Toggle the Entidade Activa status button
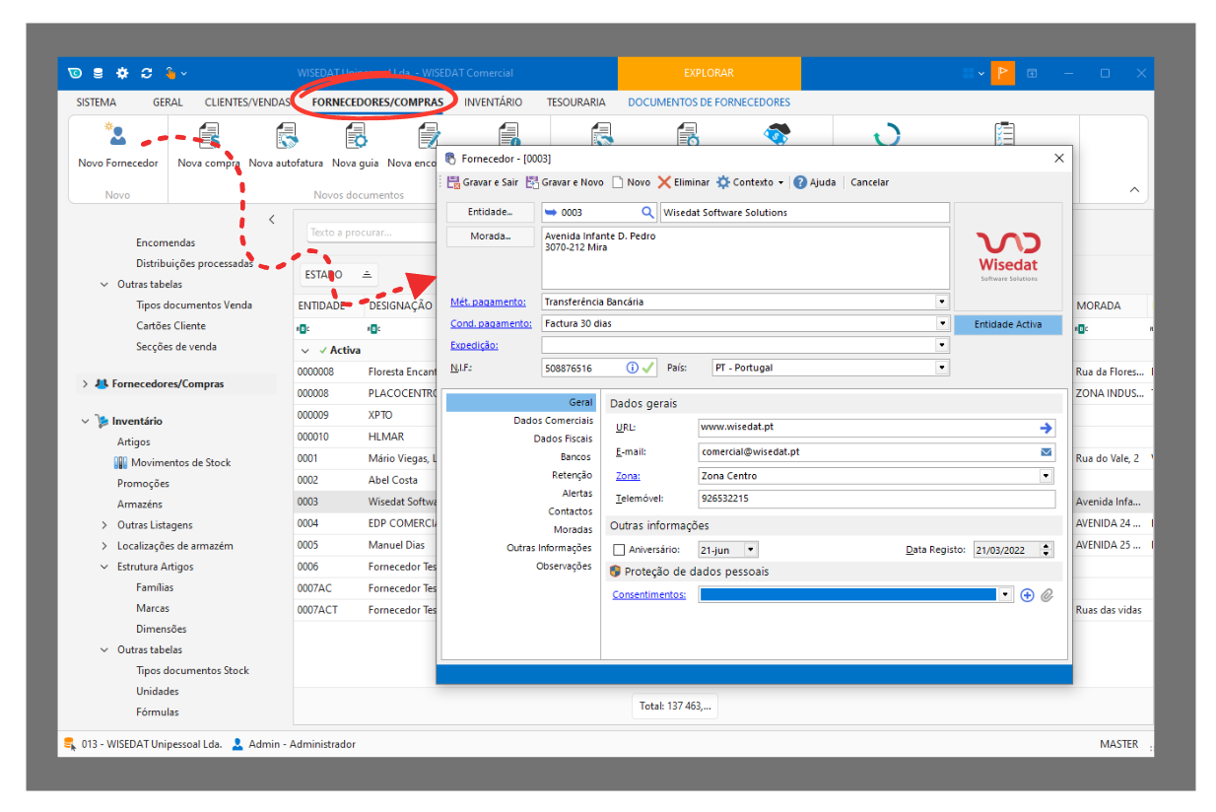The height and width of the screenshot is (812, 1216). pyautogui.click(x=1007, y=324)
